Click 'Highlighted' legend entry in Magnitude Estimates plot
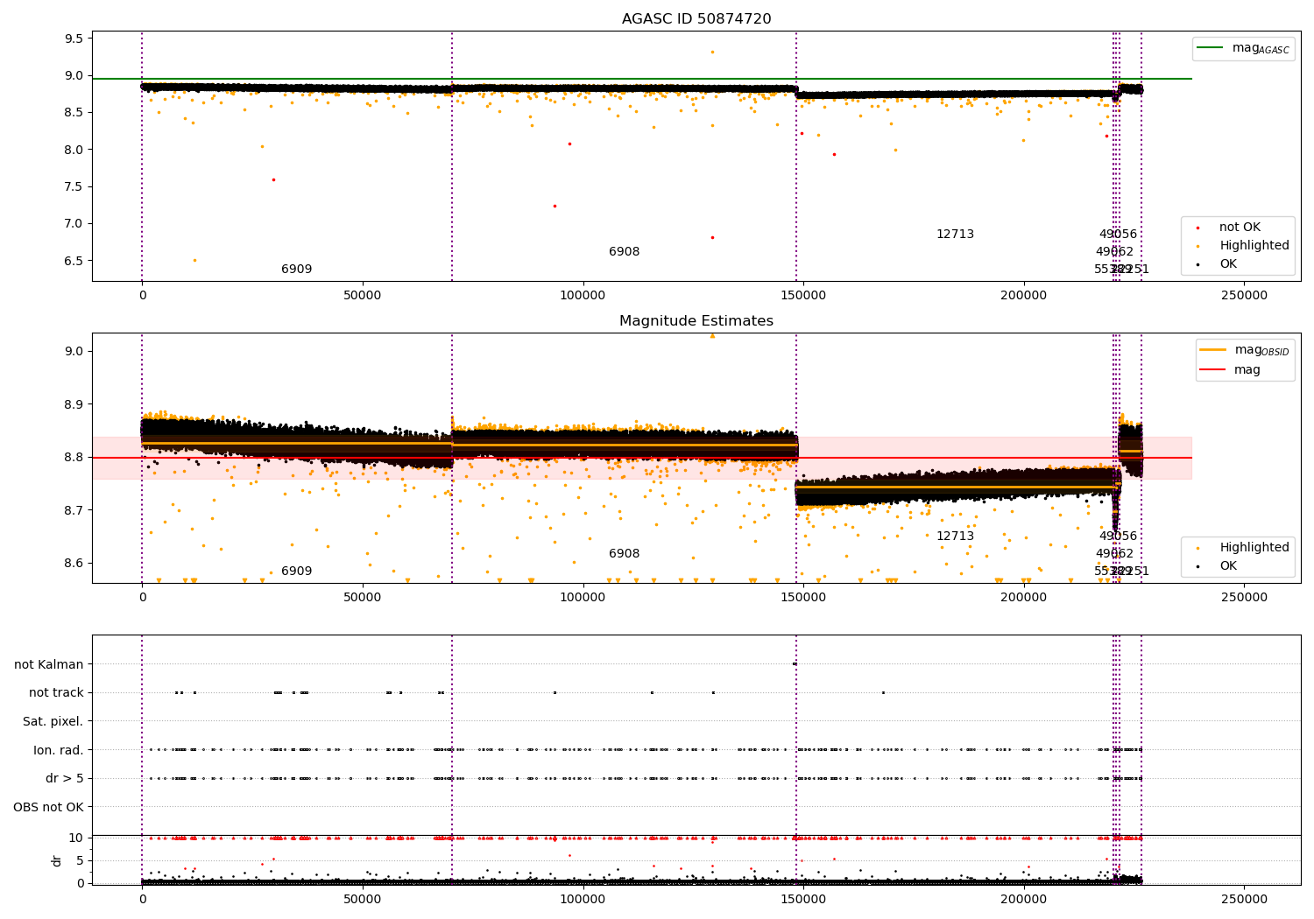The width and height of the screenshot is (1314, 919). point(1254,548)
